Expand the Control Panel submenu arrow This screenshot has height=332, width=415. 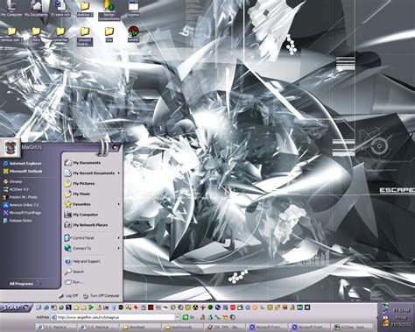click(119, 238)
